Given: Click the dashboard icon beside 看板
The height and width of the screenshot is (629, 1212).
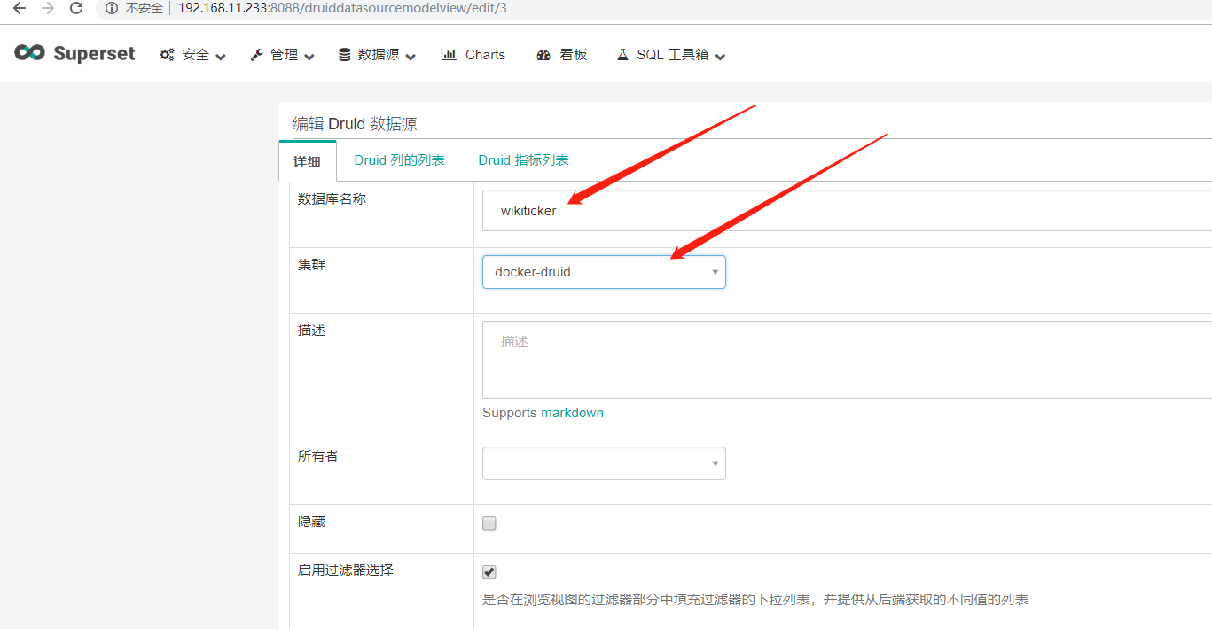Looking at the screenshot, I should point(543,55).
